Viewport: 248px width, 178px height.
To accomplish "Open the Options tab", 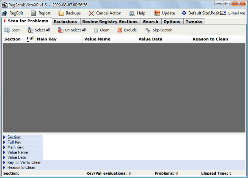I will (172, 22).
